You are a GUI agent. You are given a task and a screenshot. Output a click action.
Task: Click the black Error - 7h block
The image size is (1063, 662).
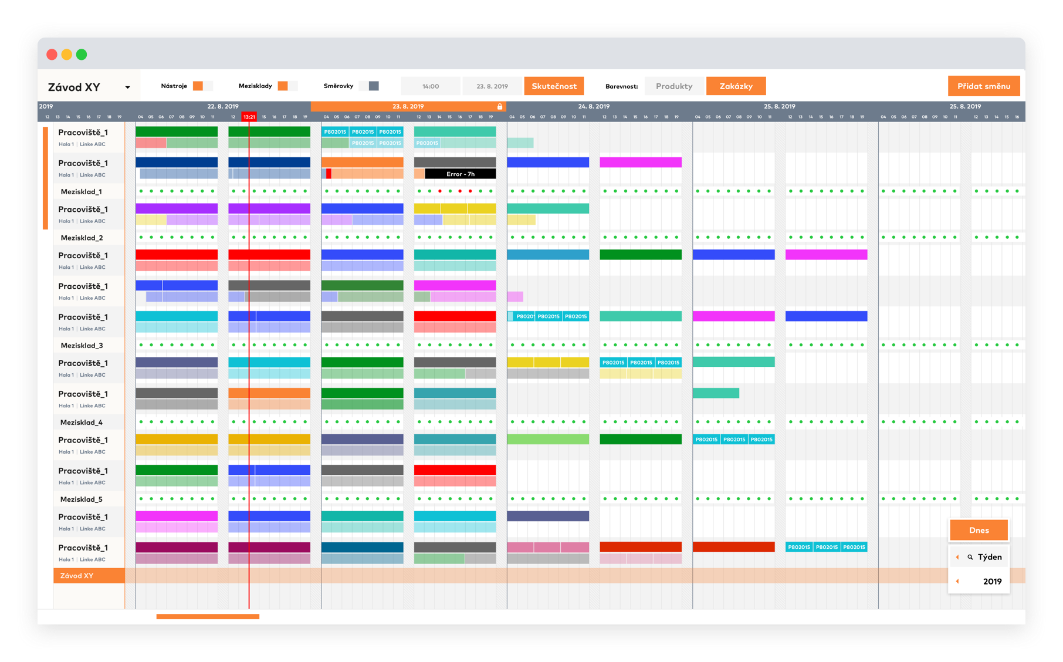coord(460,174)
